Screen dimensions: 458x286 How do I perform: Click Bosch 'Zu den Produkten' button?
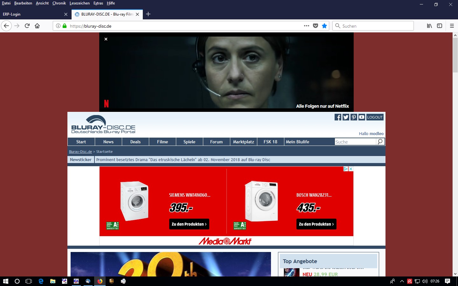point(316,224)
